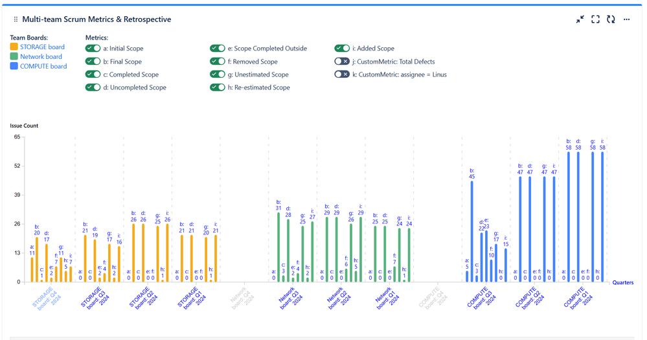Click the Added Scope label text
This screenshot has height=340, width=647.
(373, 49)
